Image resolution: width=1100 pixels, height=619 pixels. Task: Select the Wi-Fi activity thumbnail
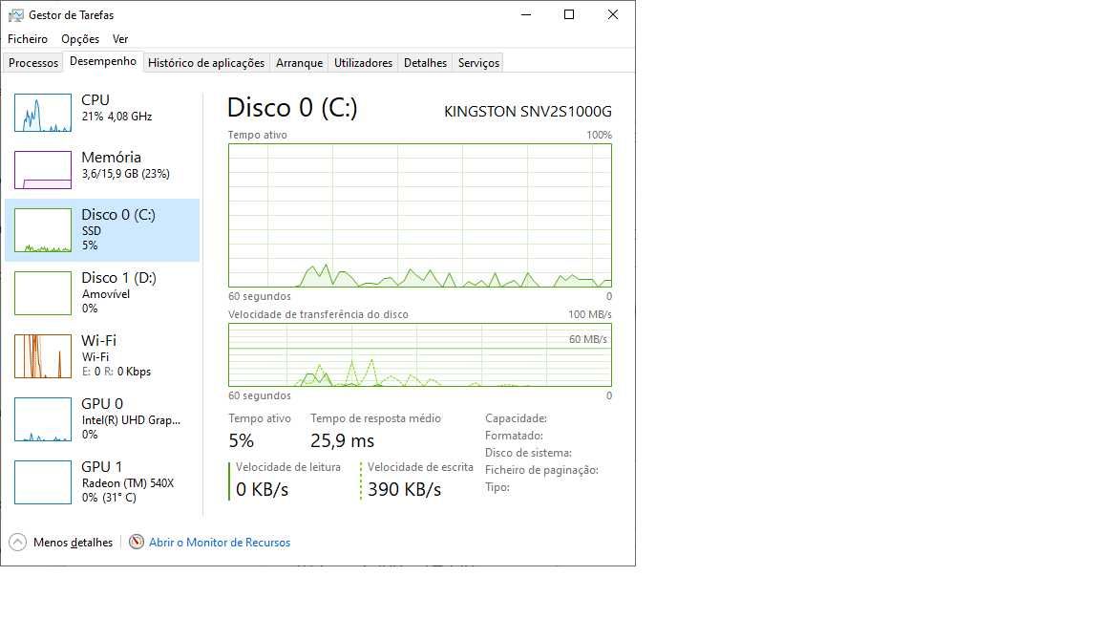(x=43, y=355)
